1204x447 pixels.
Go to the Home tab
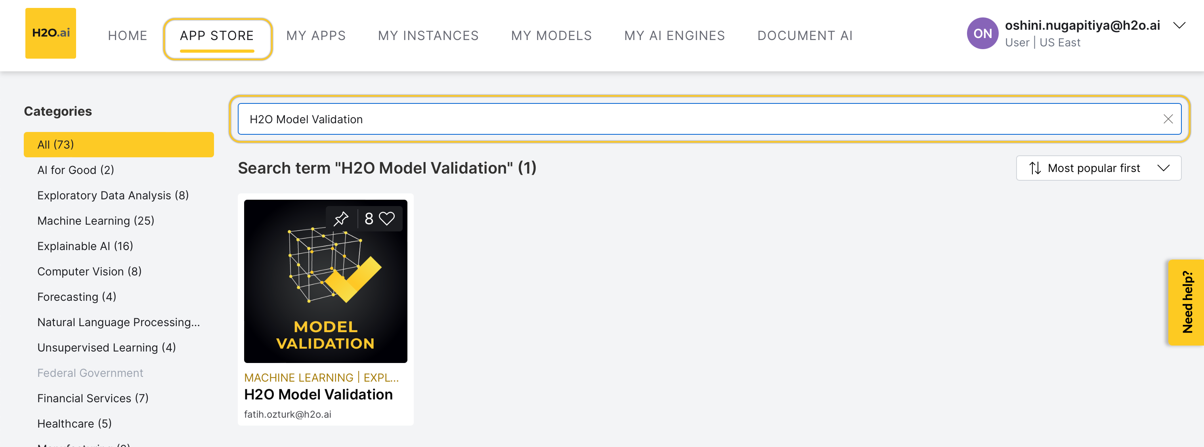click(128, 36)
